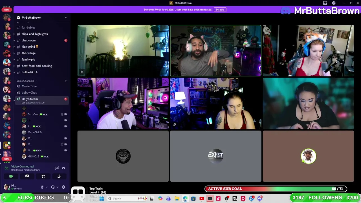
Task: Focus the empty room with lamp video tile
Action: (x=123, y=51)
